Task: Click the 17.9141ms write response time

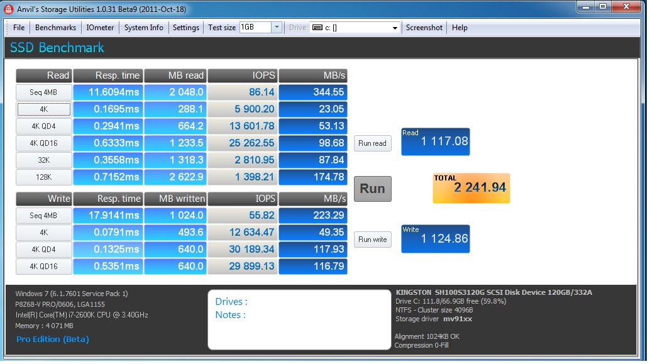Action: coord(108,216)
